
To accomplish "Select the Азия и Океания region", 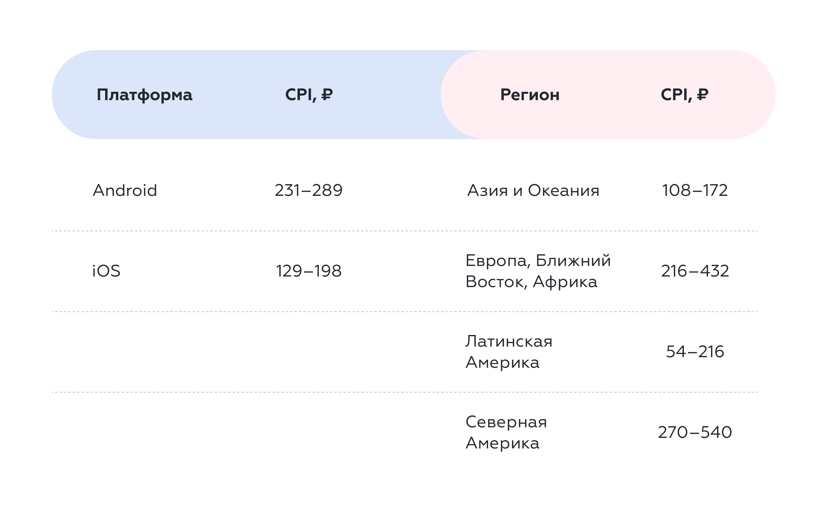I will pyautogui.click(x=533, y=191).
